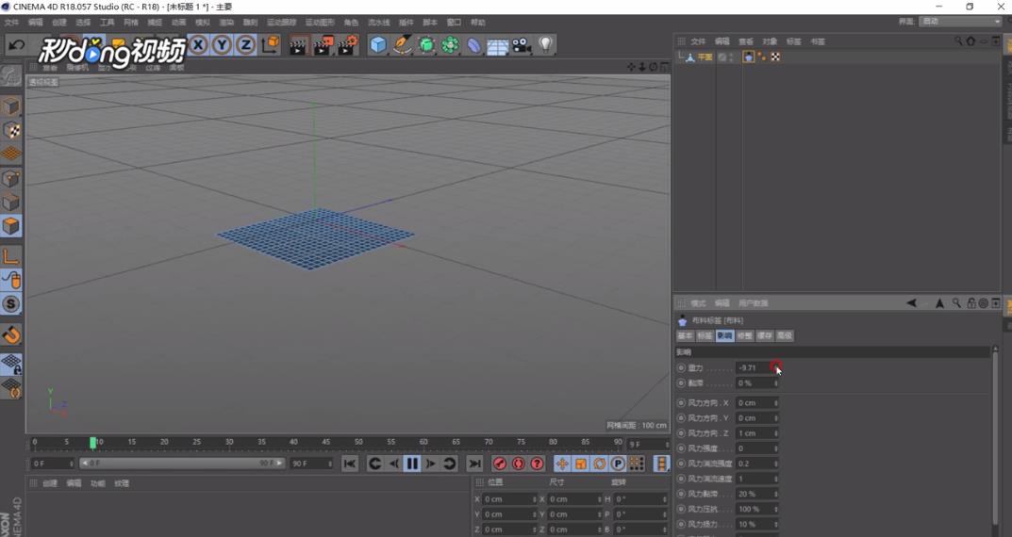1012x537 pixels.
Task: Toggle the S snap button in sidebar
Action: tap(11, 303)
